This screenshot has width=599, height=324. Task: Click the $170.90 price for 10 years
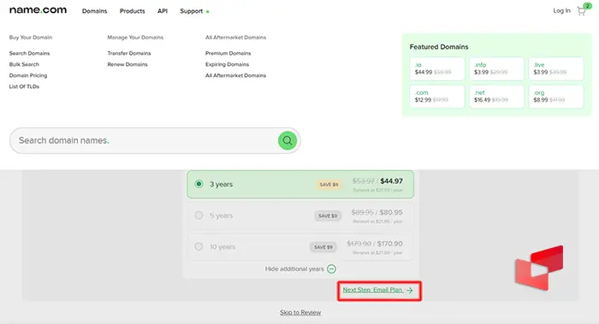389,244
